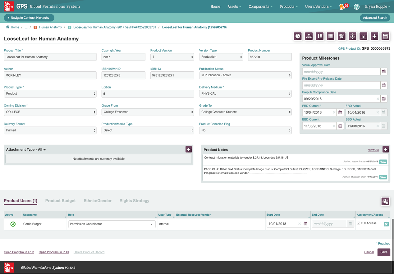394x274 pixels.
Task: Switch to the Product Budget tab
Action: pyautogui.click(x=60, y=201)
